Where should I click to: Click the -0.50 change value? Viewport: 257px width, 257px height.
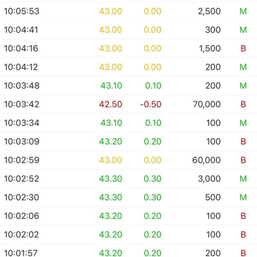click(151, 104)
